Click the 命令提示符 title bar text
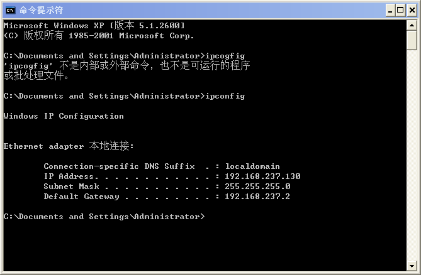The height and width of the screenshot is (275, 421). [x=41, y=10]
